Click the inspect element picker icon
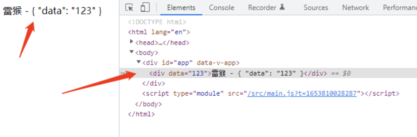This screenshot has height=137, width=417. coord(129,7)
